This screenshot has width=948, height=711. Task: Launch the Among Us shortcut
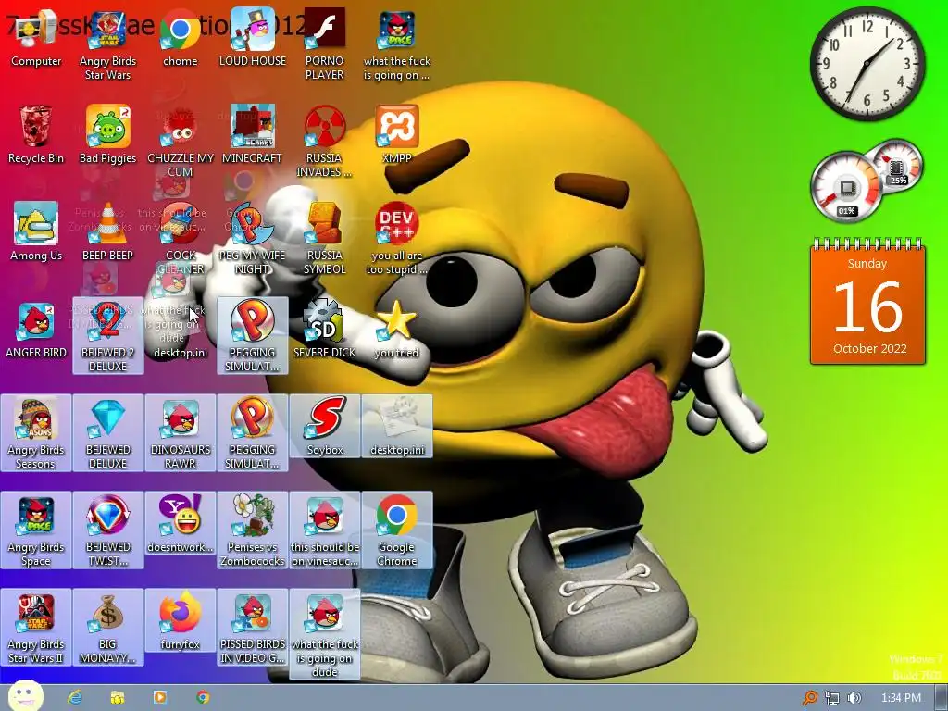point(36,232)
